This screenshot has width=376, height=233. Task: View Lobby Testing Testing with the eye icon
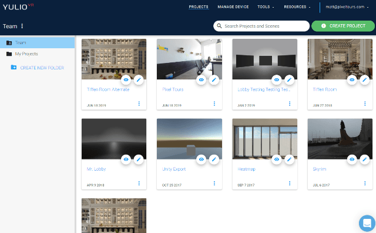point(277,80)
